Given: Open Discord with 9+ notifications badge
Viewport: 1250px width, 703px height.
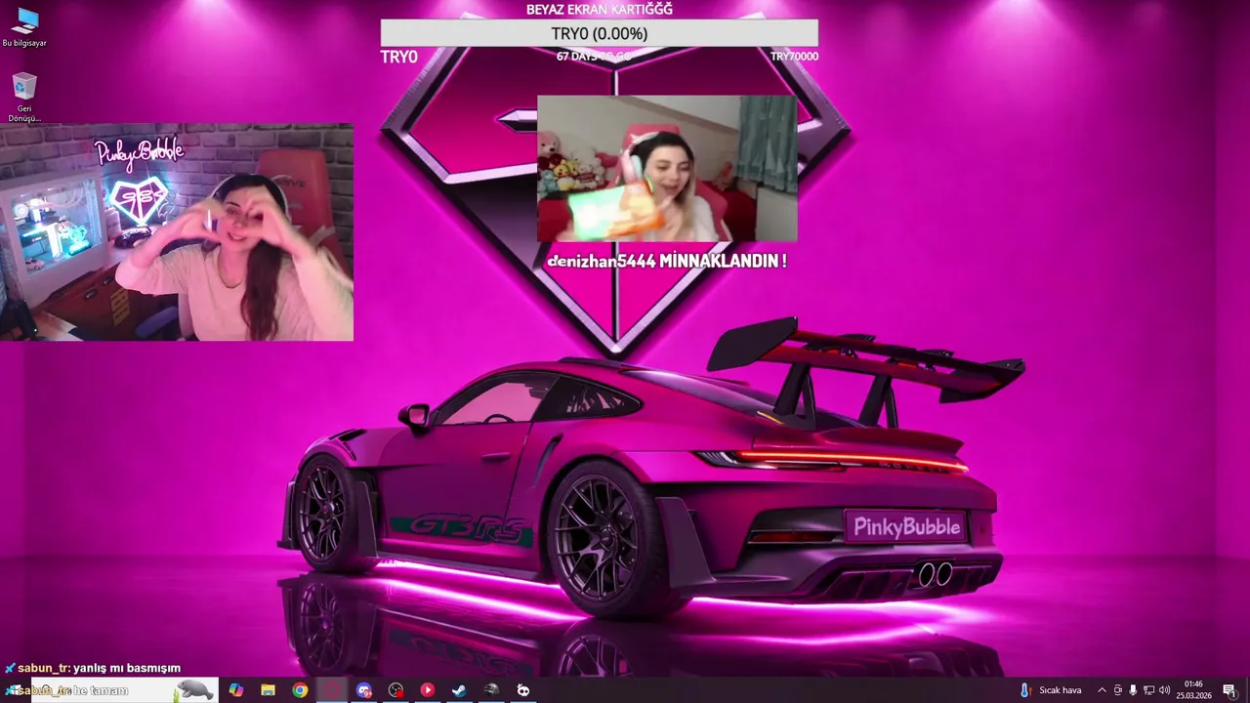Looking at the screenshot, I should point(364,690).
